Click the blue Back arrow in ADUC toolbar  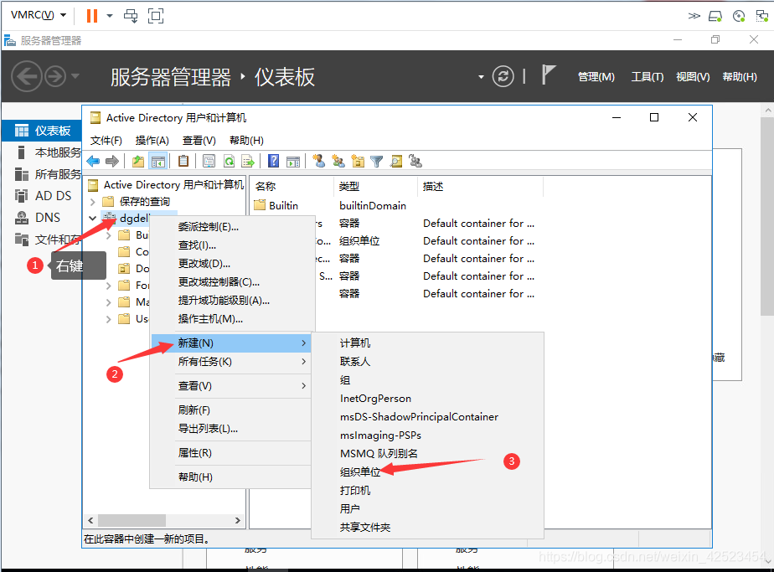coord(93,162)
